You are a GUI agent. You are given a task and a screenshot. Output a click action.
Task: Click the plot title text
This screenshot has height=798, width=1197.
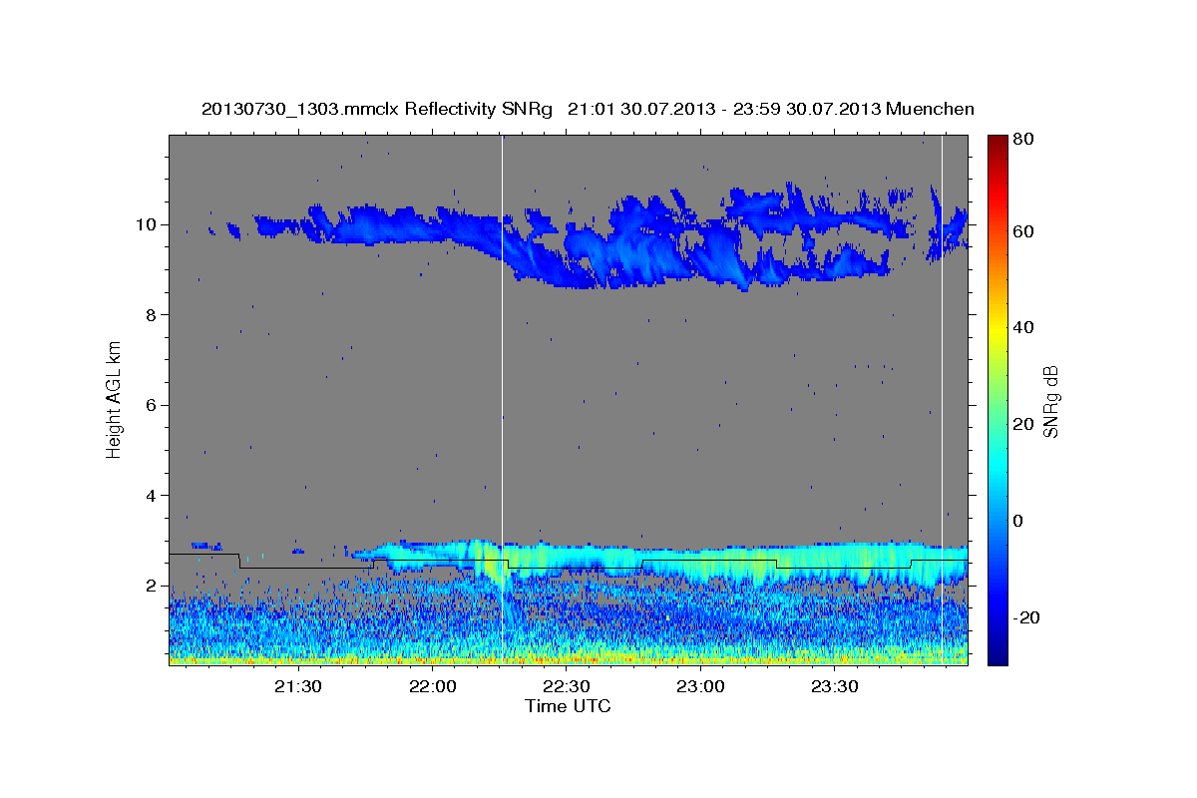tap(588, 109)
